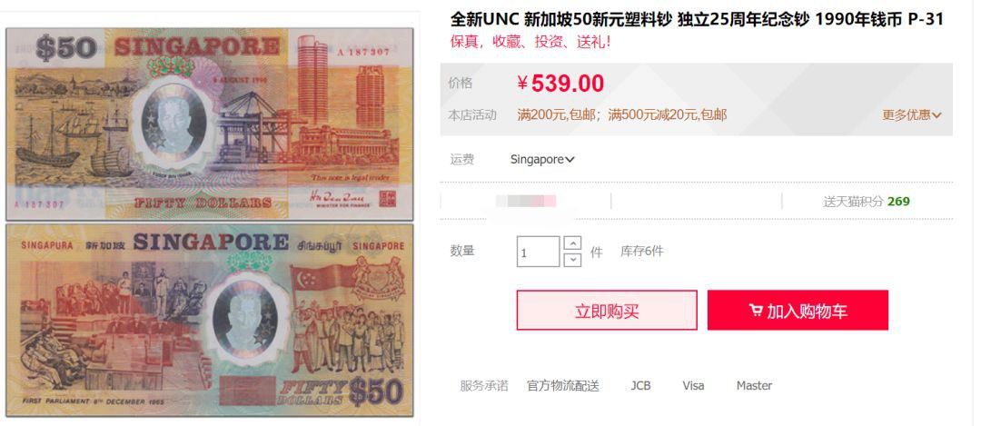
Task: Decrease quantity with the down arrow
Action: tap(572, 260)
